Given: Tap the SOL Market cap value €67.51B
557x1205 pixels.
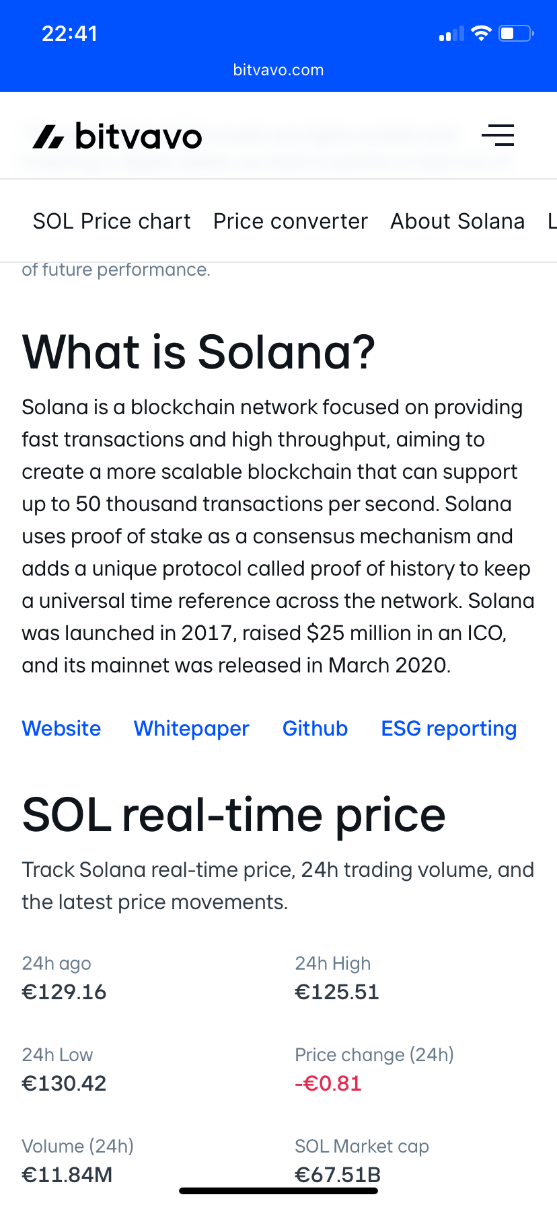Looking at the screenshot, I should click(x=338, y=1174).
